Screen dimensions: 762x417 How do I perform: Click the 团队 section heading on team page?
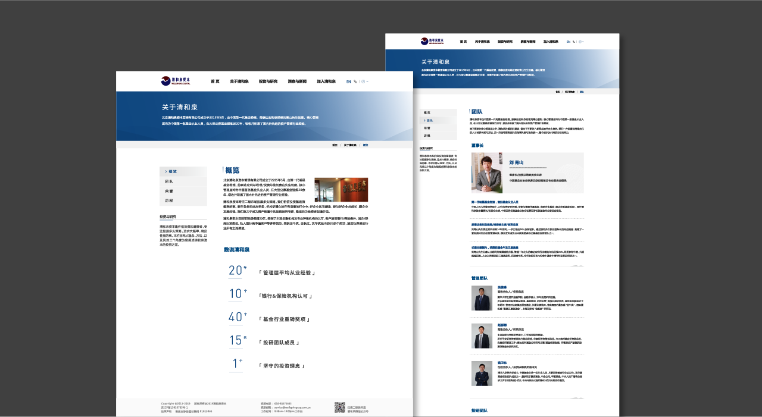477,112
